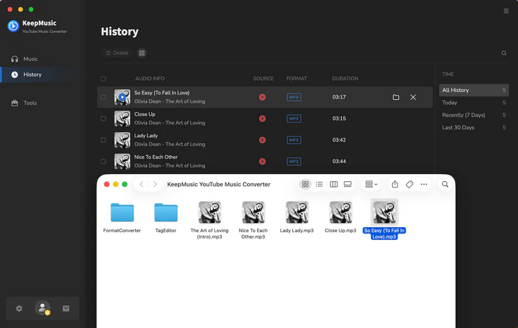Open output folder for So Easy track

click(396, 97)
